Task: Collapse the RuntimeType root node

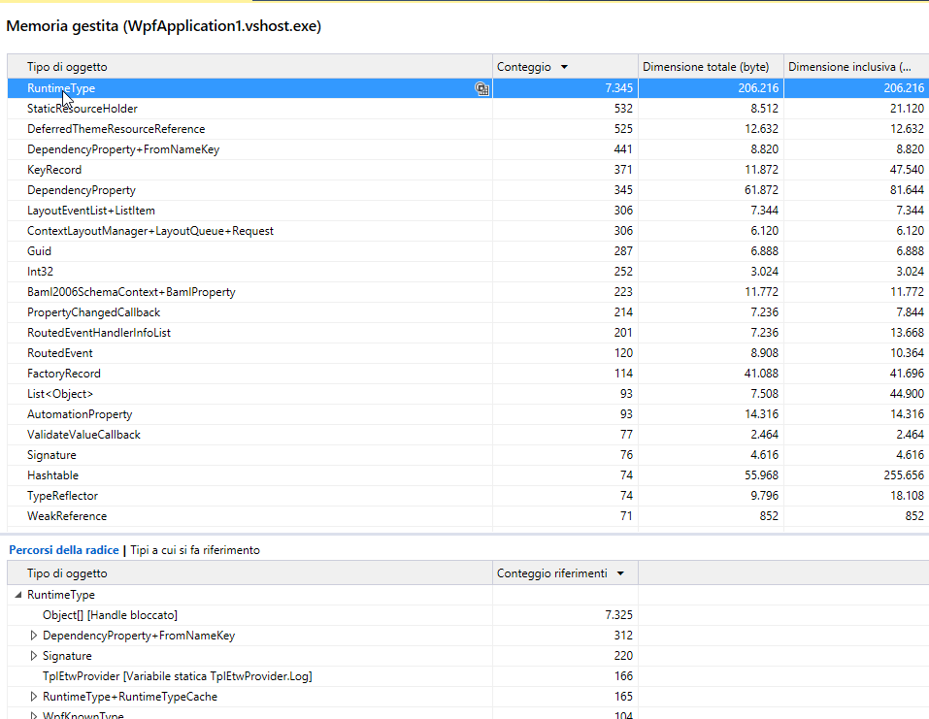Action: tap(17, 595)
